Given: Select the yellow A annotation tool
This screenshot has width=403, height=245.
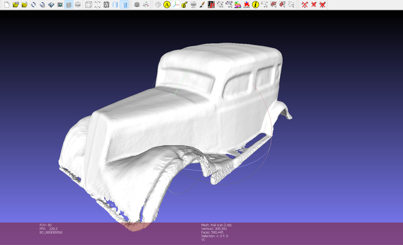Looking at the screenshot, I should 167,5.
